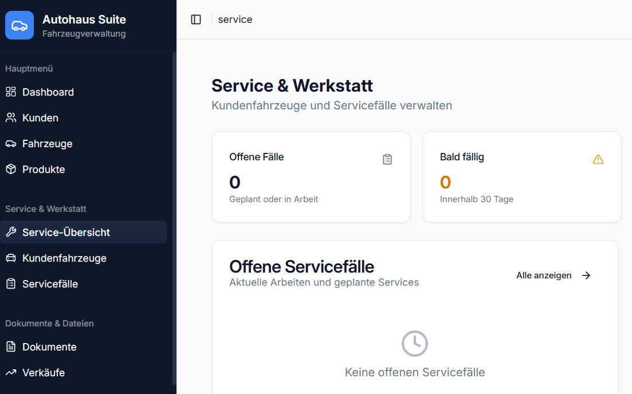Open Fahrzeuge via the car icon
Screen dimensions: 632x394
coord(11,143)
